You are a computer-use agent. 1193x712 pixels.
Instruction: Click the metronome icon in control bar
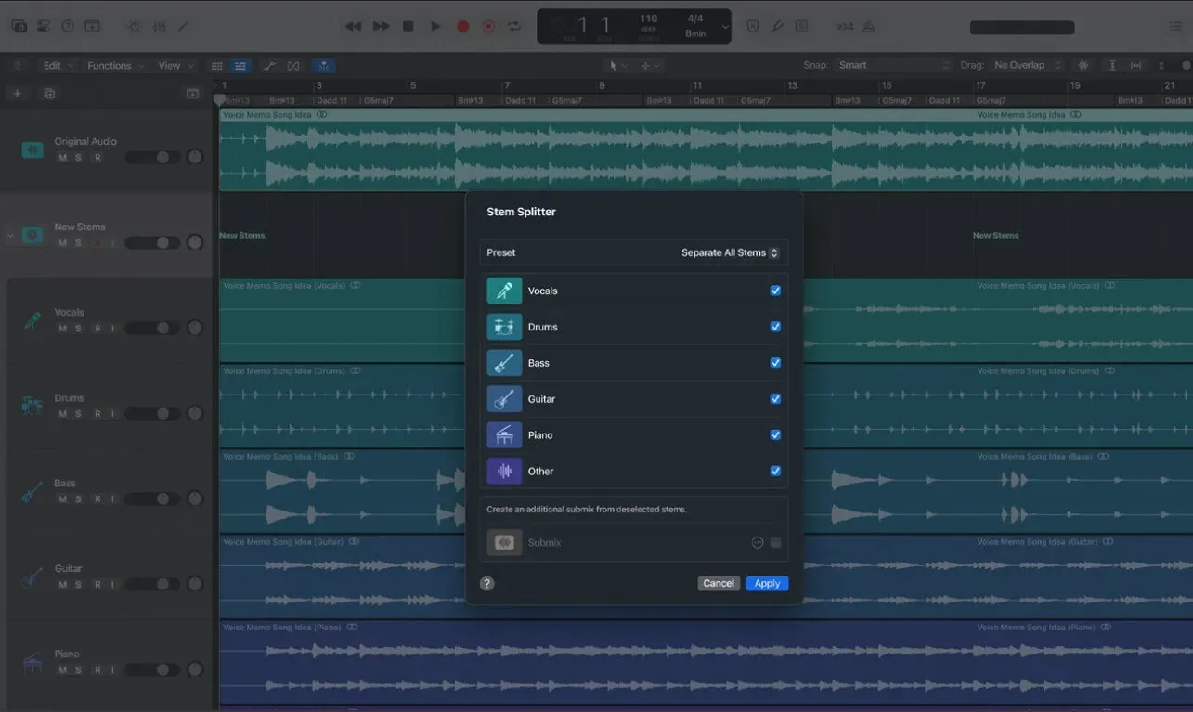(868, 27)
